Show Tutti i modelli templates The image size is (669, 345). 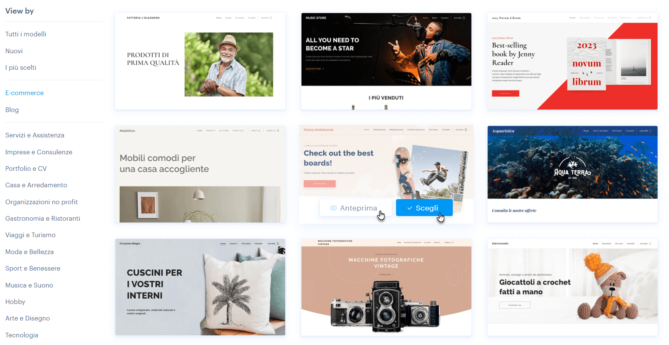tap(26, 34)
